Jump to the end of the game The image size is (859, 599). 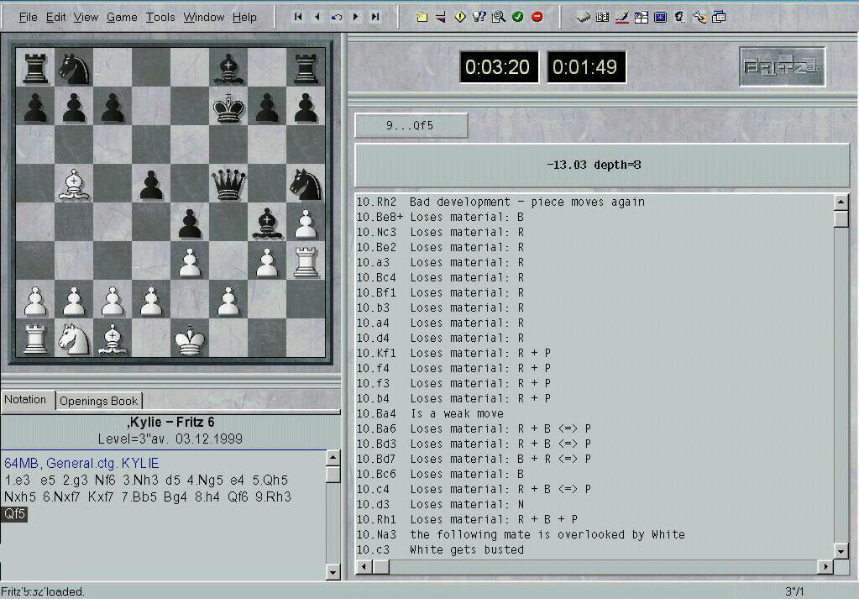click(375, 17)
